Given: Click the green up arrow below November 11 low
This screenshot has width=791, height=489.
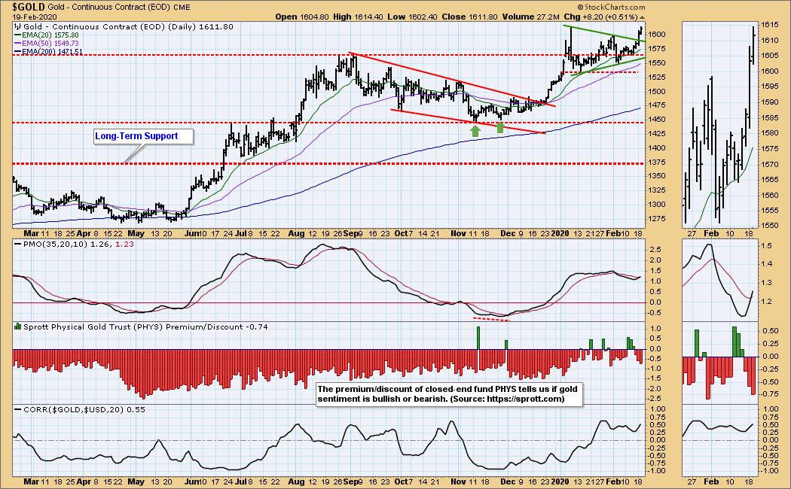Looking at the screenshot, I should tap(475, 131).
